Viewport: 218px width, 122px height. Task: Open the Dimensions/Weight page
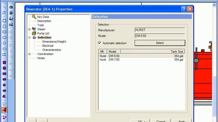pos(54,42)
